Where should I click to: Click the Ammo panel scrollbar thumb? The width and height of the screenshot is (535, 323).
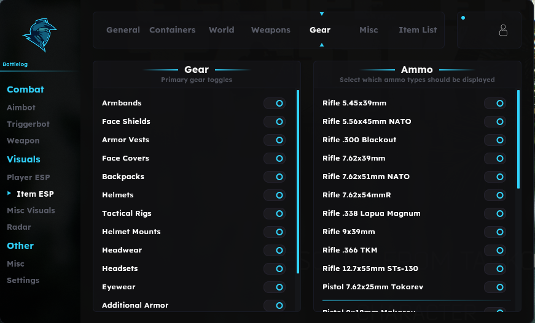[518, 139]
